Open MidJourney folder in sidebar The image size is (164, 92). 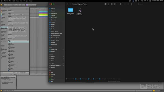click(x=54, y=44)
